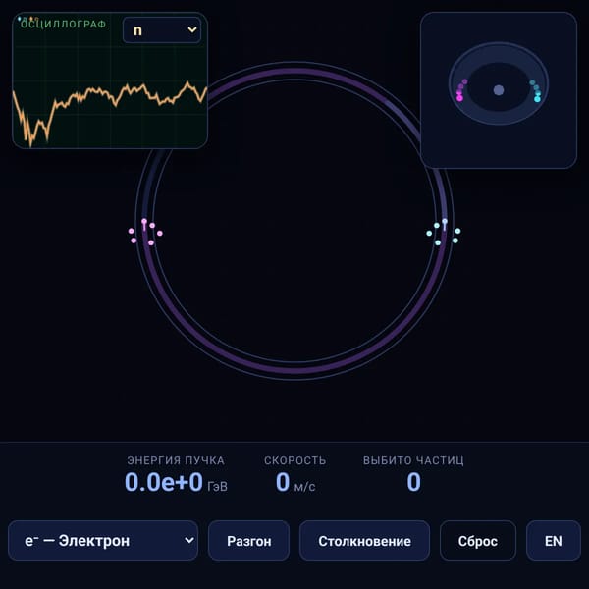Click the Разгон button

coord(248,541)
